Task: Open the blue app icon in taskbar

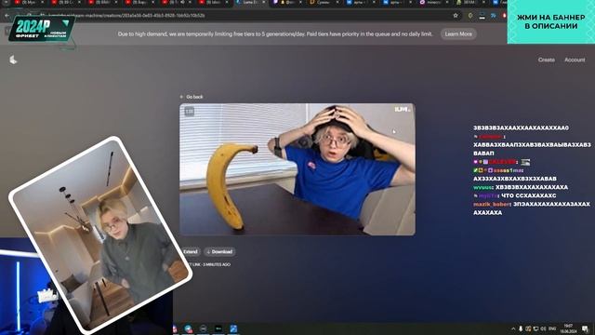Action: 233,328
